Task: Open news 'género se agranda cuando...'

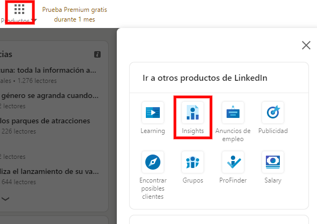Action: point(50,95)
